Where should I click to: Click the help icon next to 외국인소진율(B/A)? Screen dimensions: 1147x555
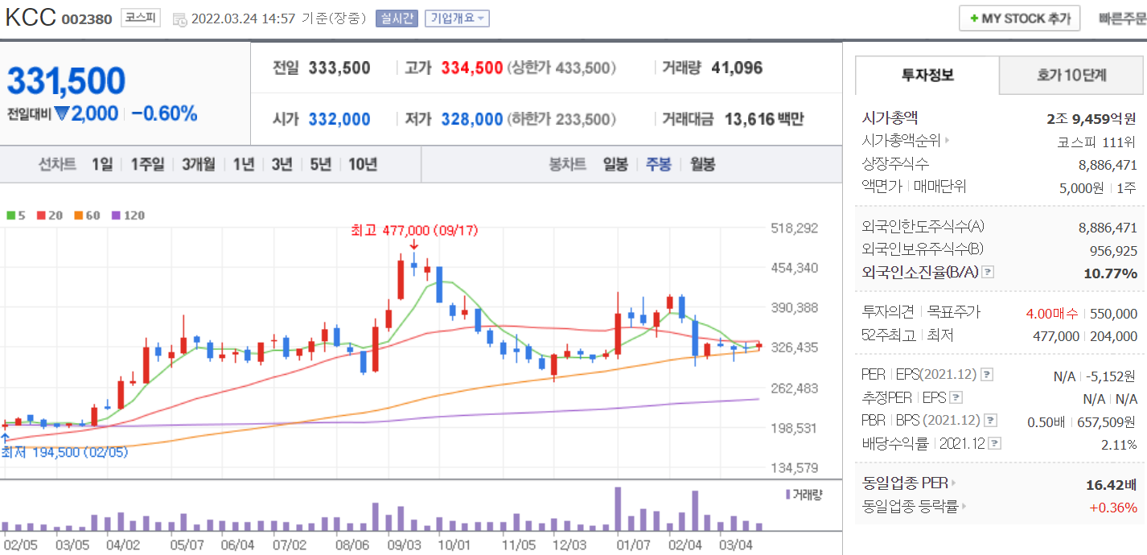pos(989,273)
